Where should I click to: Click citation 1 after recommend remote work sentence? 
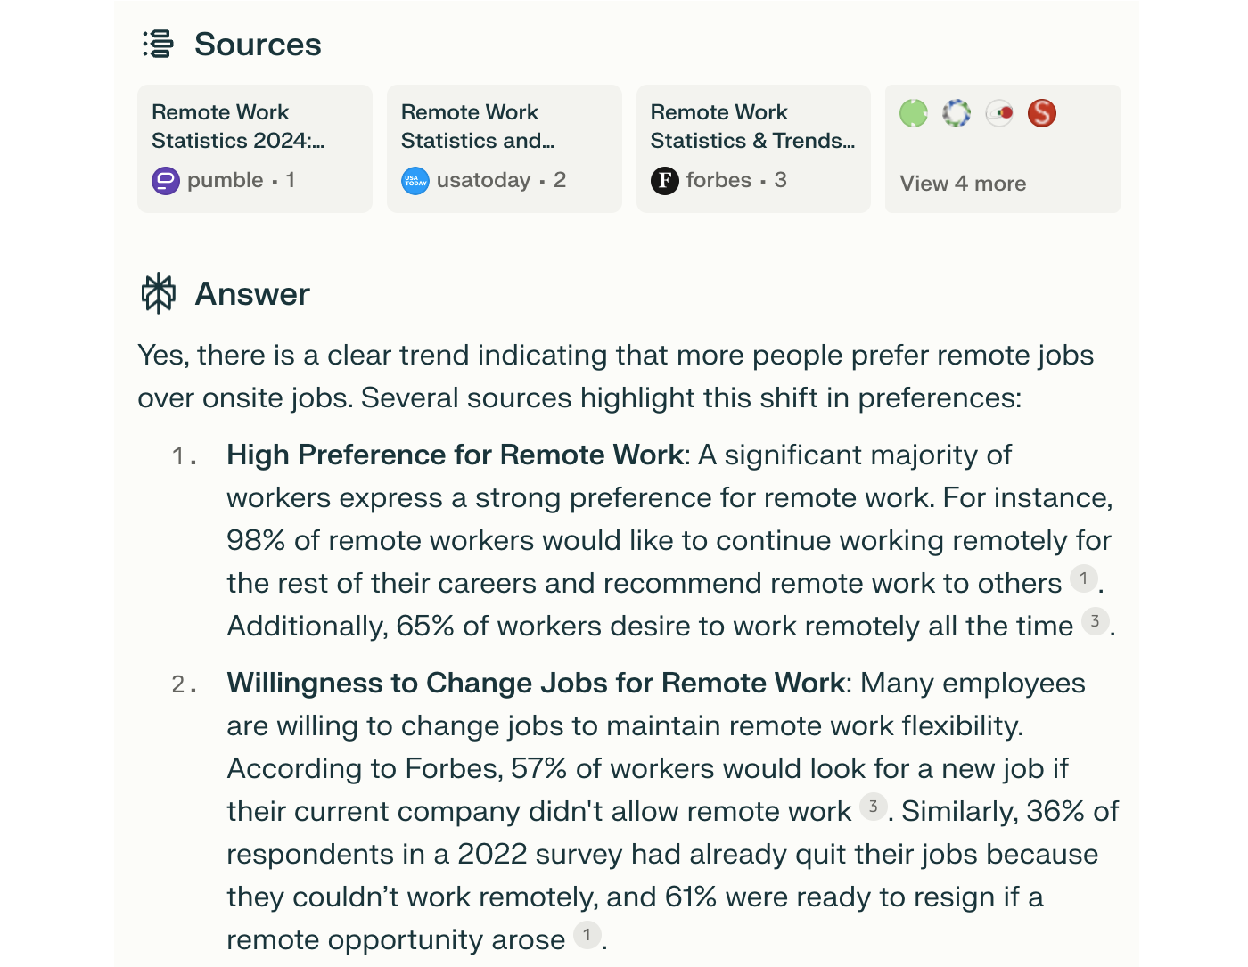pyautogui.click(x=1084, y=578)
